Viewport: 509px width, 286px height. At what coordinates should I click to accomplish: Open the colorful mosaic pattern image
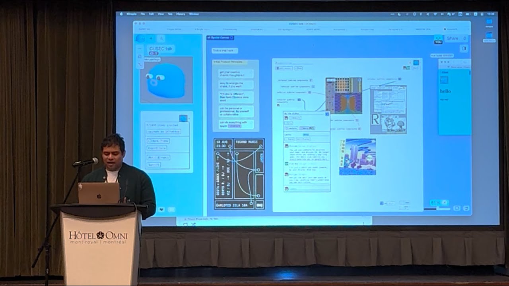pyautogui.click(x=344, y=96)
